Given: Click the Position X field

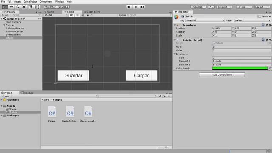Looking at the screenshot, I should [x=223, y=28].
